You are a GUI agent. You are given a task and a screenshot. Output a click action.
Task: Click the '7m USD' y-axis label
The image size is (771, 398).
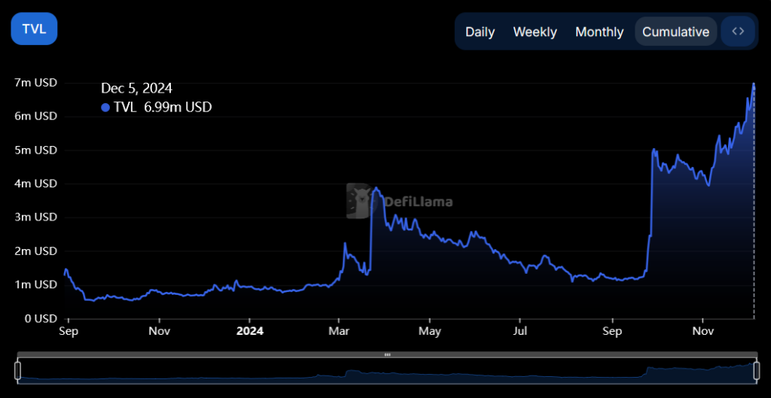pos(36,83)
